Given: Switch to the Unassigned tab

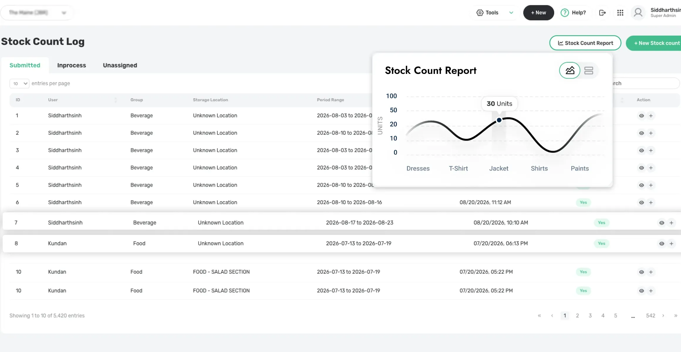Looking at the screenshot, I should 120,65.
